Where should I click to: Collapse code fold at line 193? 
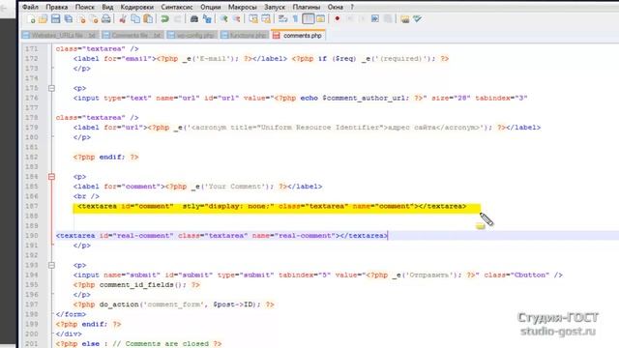tap(51, 265)
